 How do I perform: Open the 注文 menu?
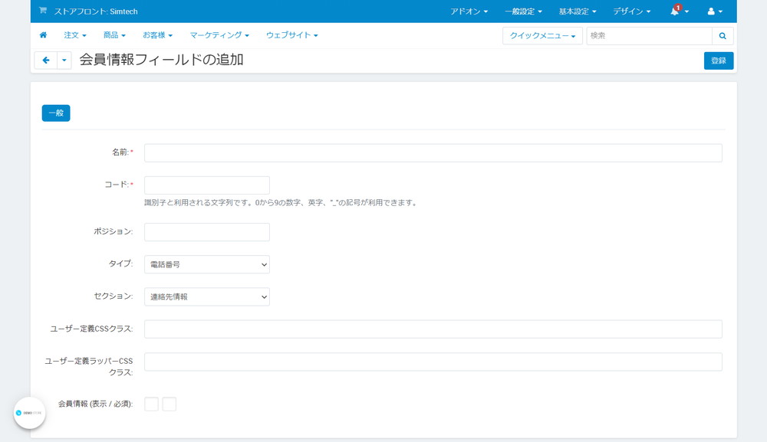[75, 35]
